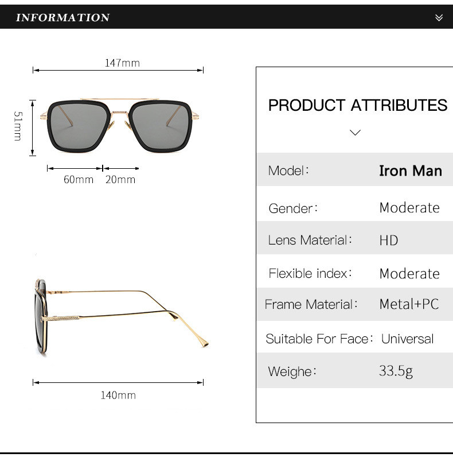Image resolution: width=453 pixels, height=461 pixels.
Task: Select the Universal face type value
Action: tap(407, 339)
